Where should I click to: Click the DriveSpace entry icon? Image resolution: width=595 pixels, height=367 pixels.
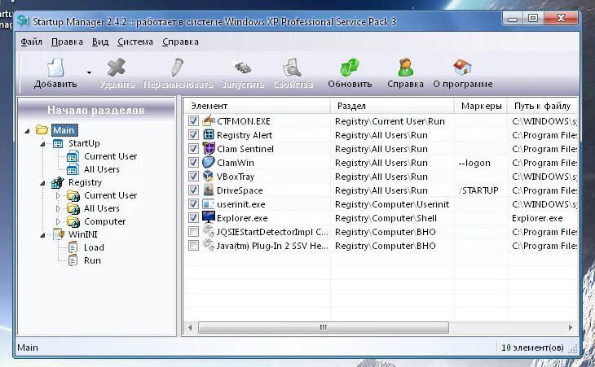209,190
